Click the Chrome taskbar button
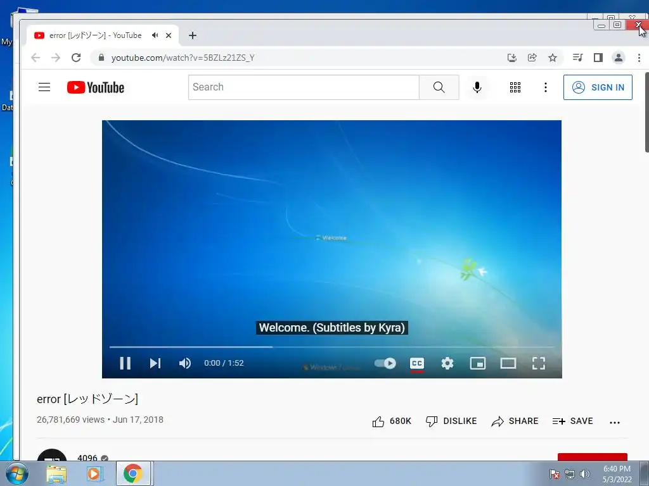This screenshot has width=649, height=486. point(133,473)
